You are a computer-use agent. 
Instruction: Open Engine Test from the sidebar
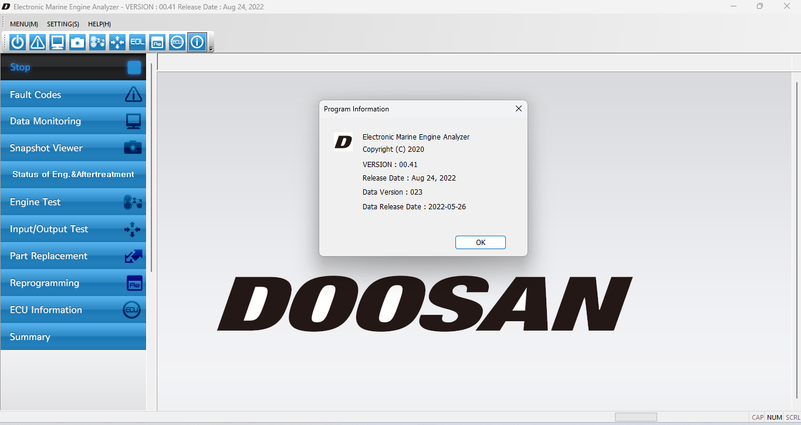pyautogui.click(x=73, y=202)
